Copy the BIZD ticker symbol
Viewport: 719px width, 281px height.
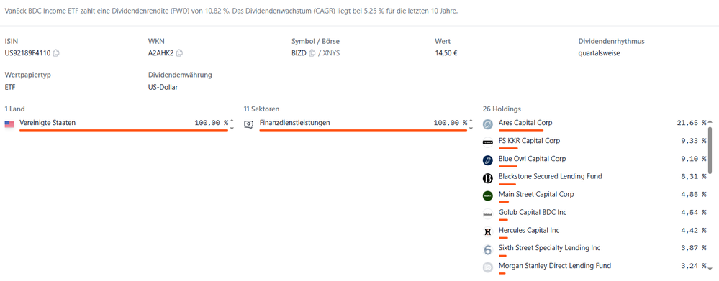coord(312,52)
